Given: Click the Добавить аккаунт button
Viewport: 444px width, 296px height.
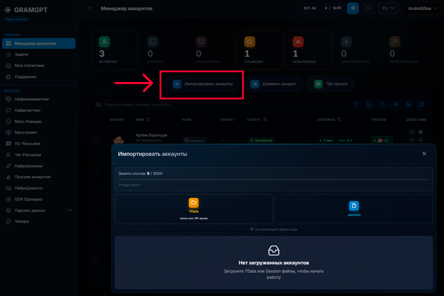Looking at the screenshot, I should pyautogui.click(x=274, y=84).
